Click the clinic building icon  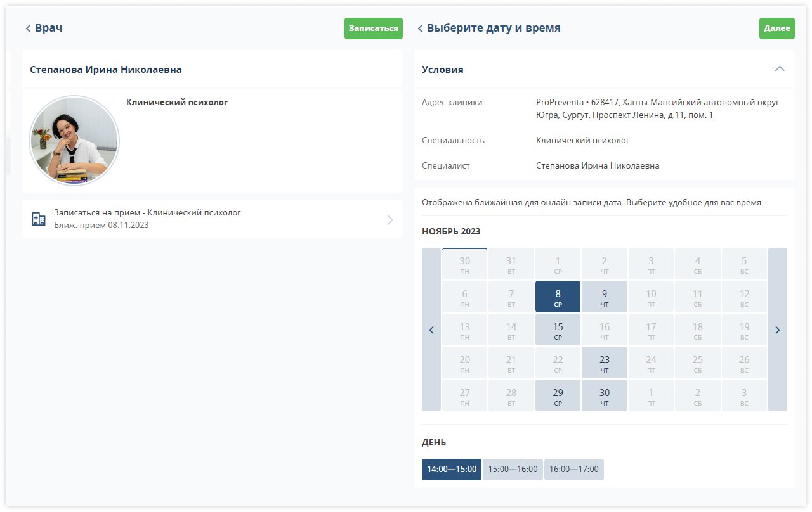tap(39, 219)
